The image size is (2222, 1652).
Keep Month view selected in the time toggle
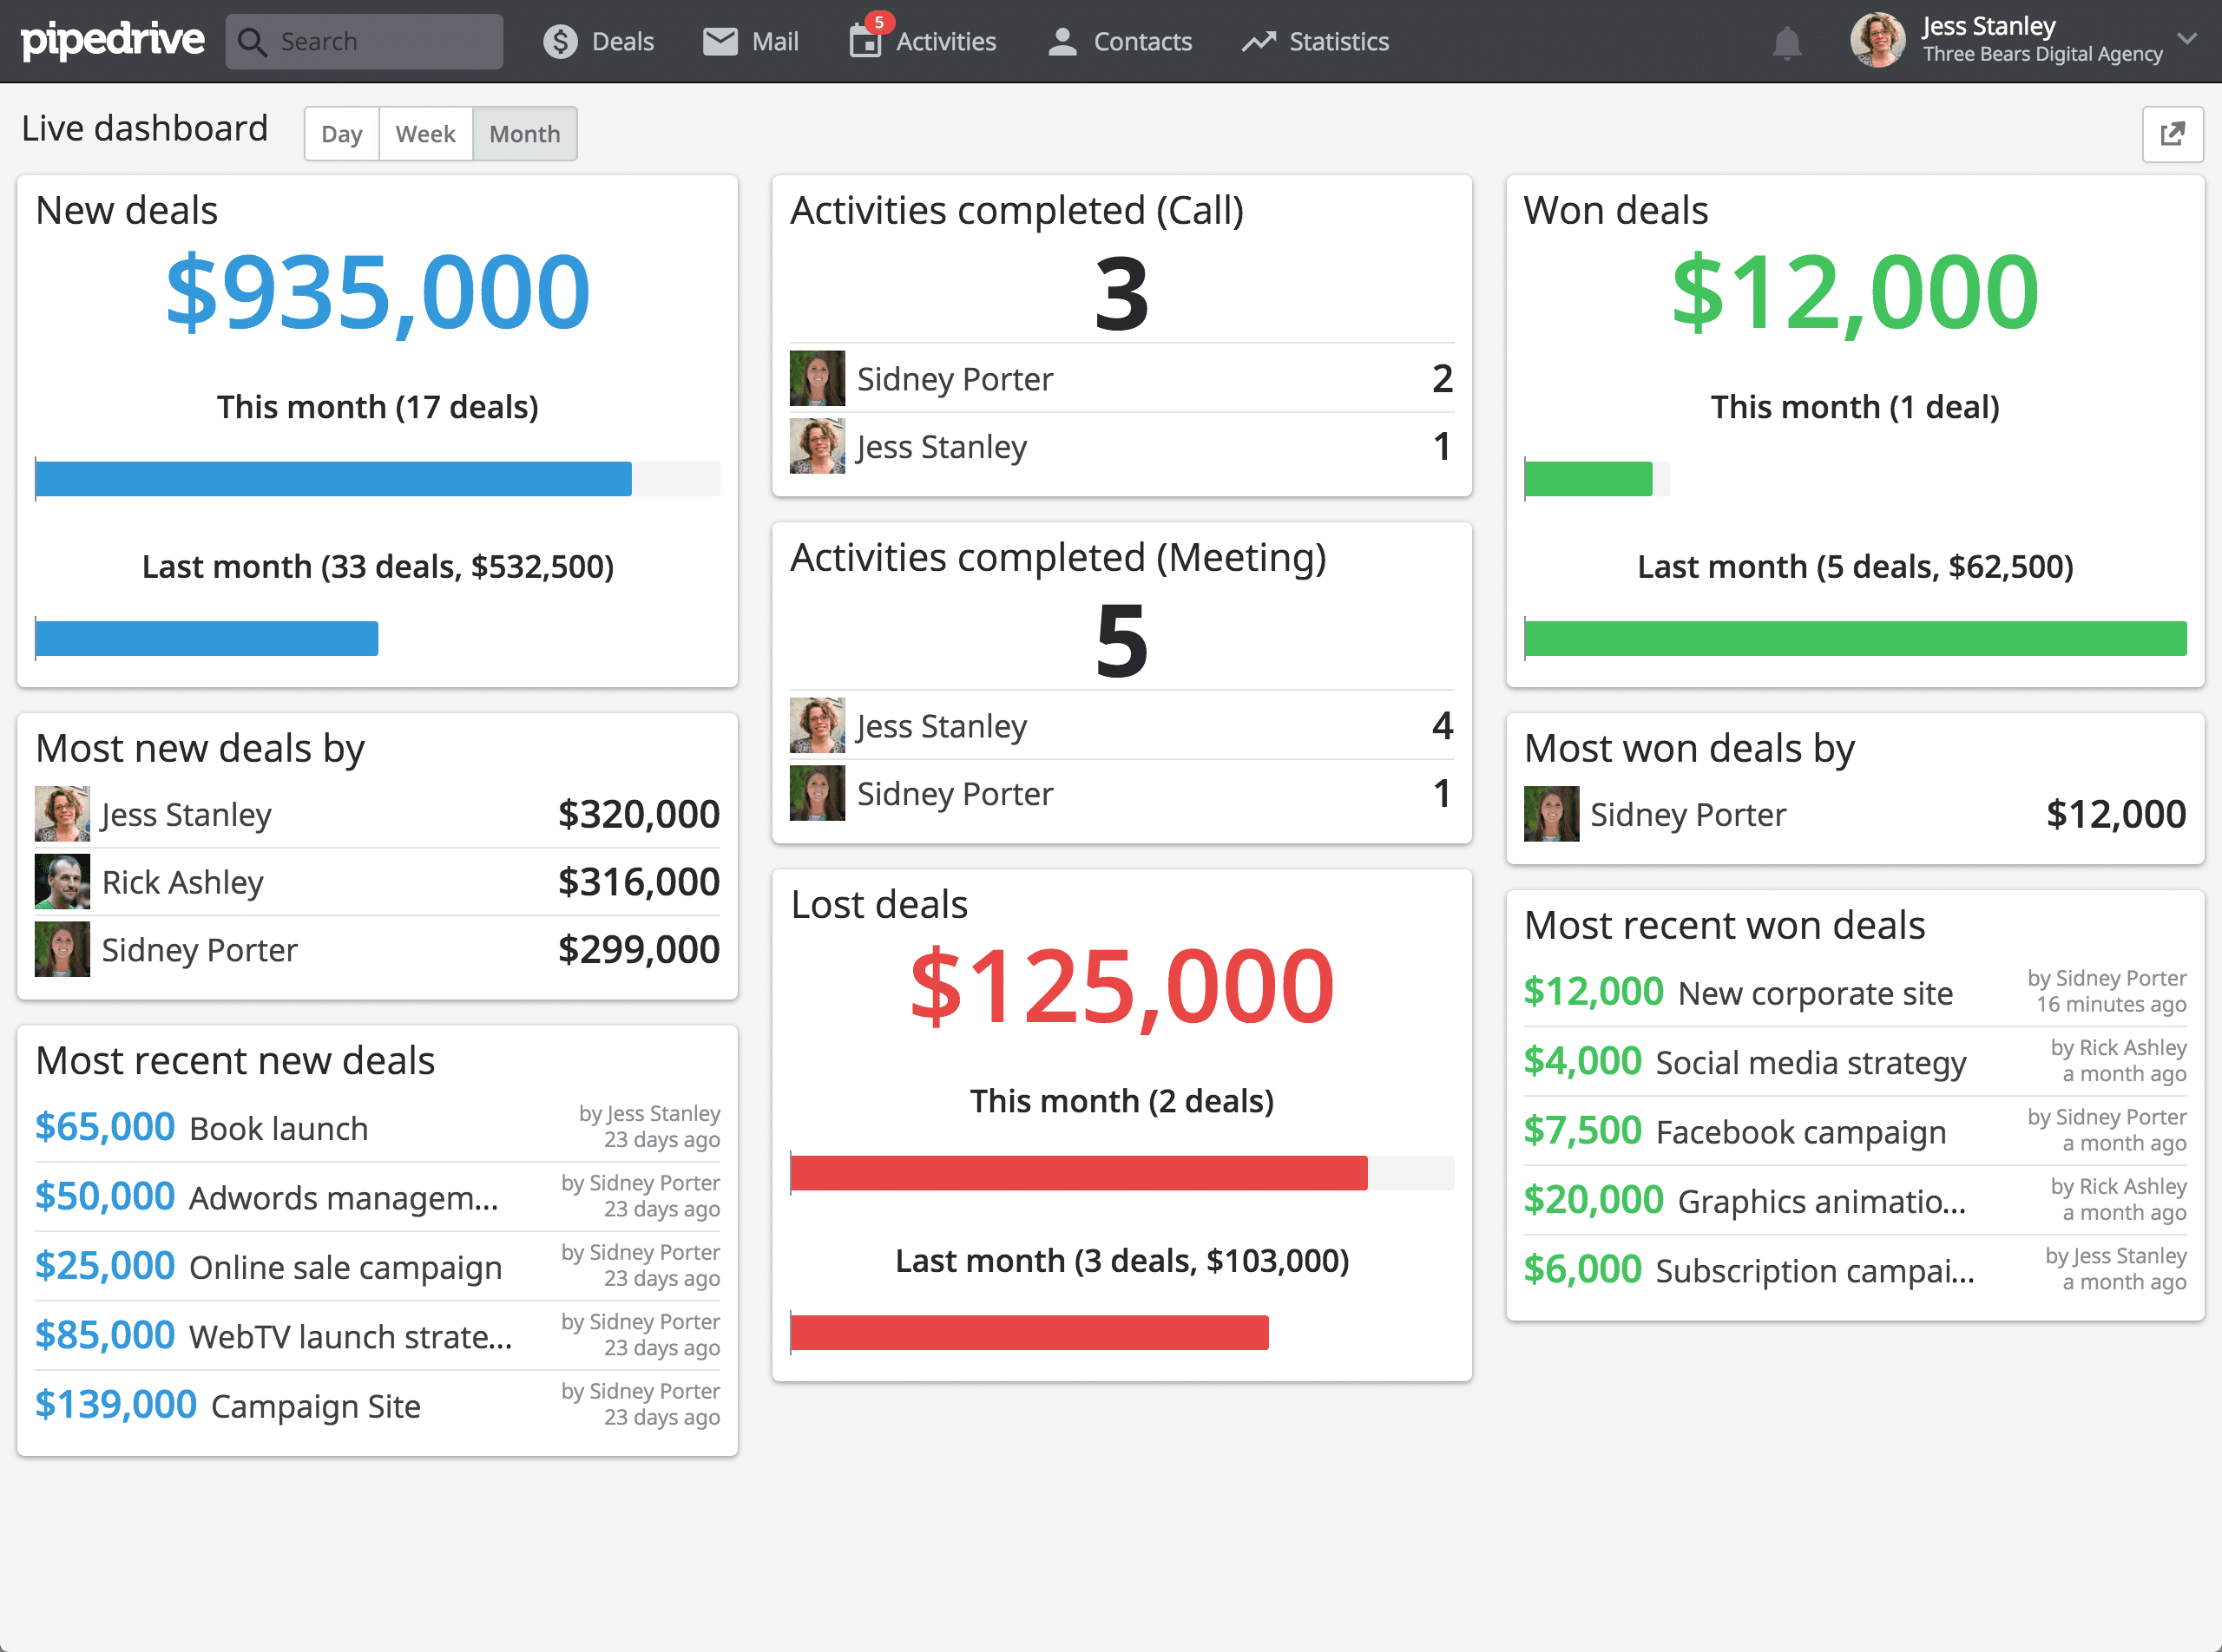tap(524, 133)
